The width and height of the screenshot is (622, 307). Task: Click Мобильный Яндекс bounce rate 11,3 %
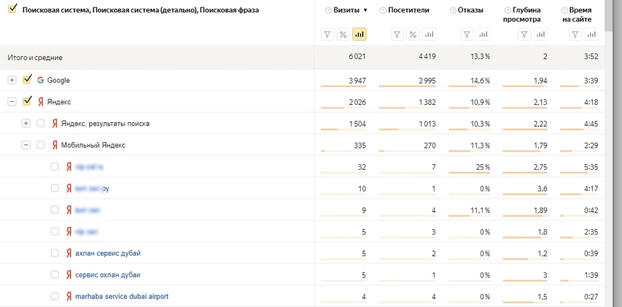pyautogui.click(x=479, y=146)
